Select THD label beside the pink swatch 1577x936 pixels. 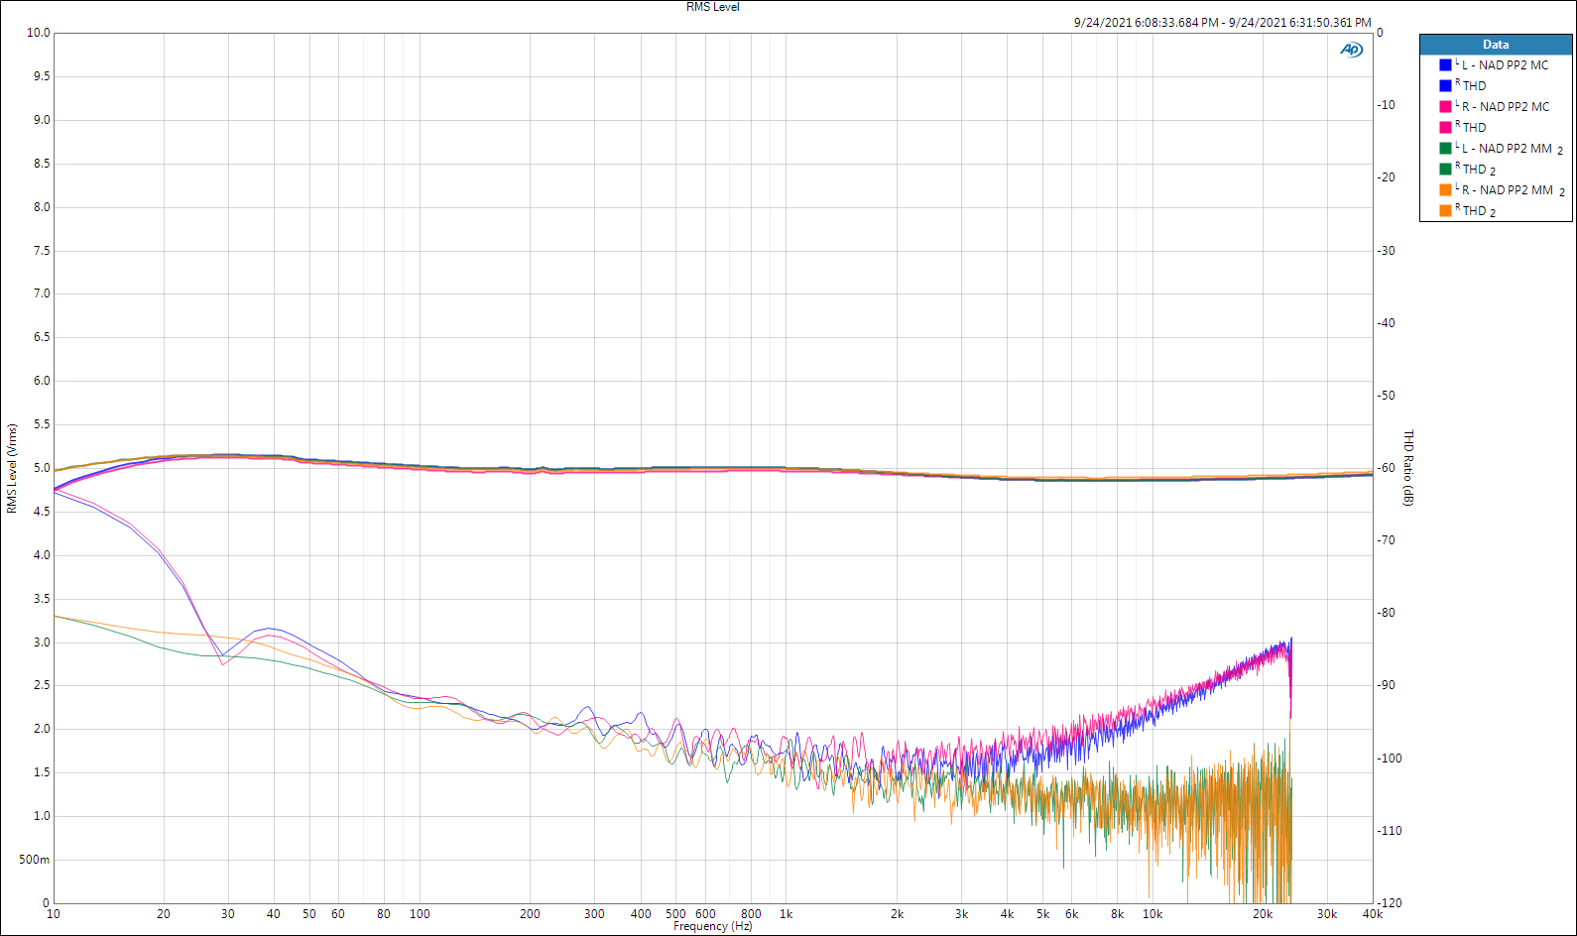tap(1474, 128)
